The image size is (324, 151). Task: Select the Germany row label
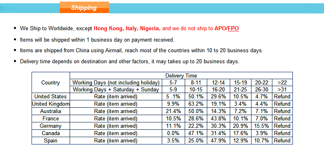[51, 126]
